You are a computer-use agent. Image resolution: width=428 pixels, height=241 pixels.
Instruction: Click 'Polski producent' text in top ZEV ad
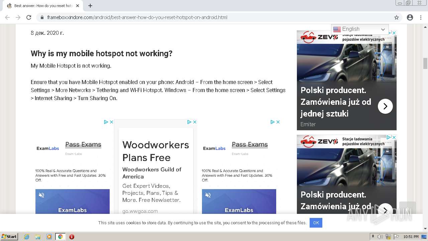pos(333,90)
